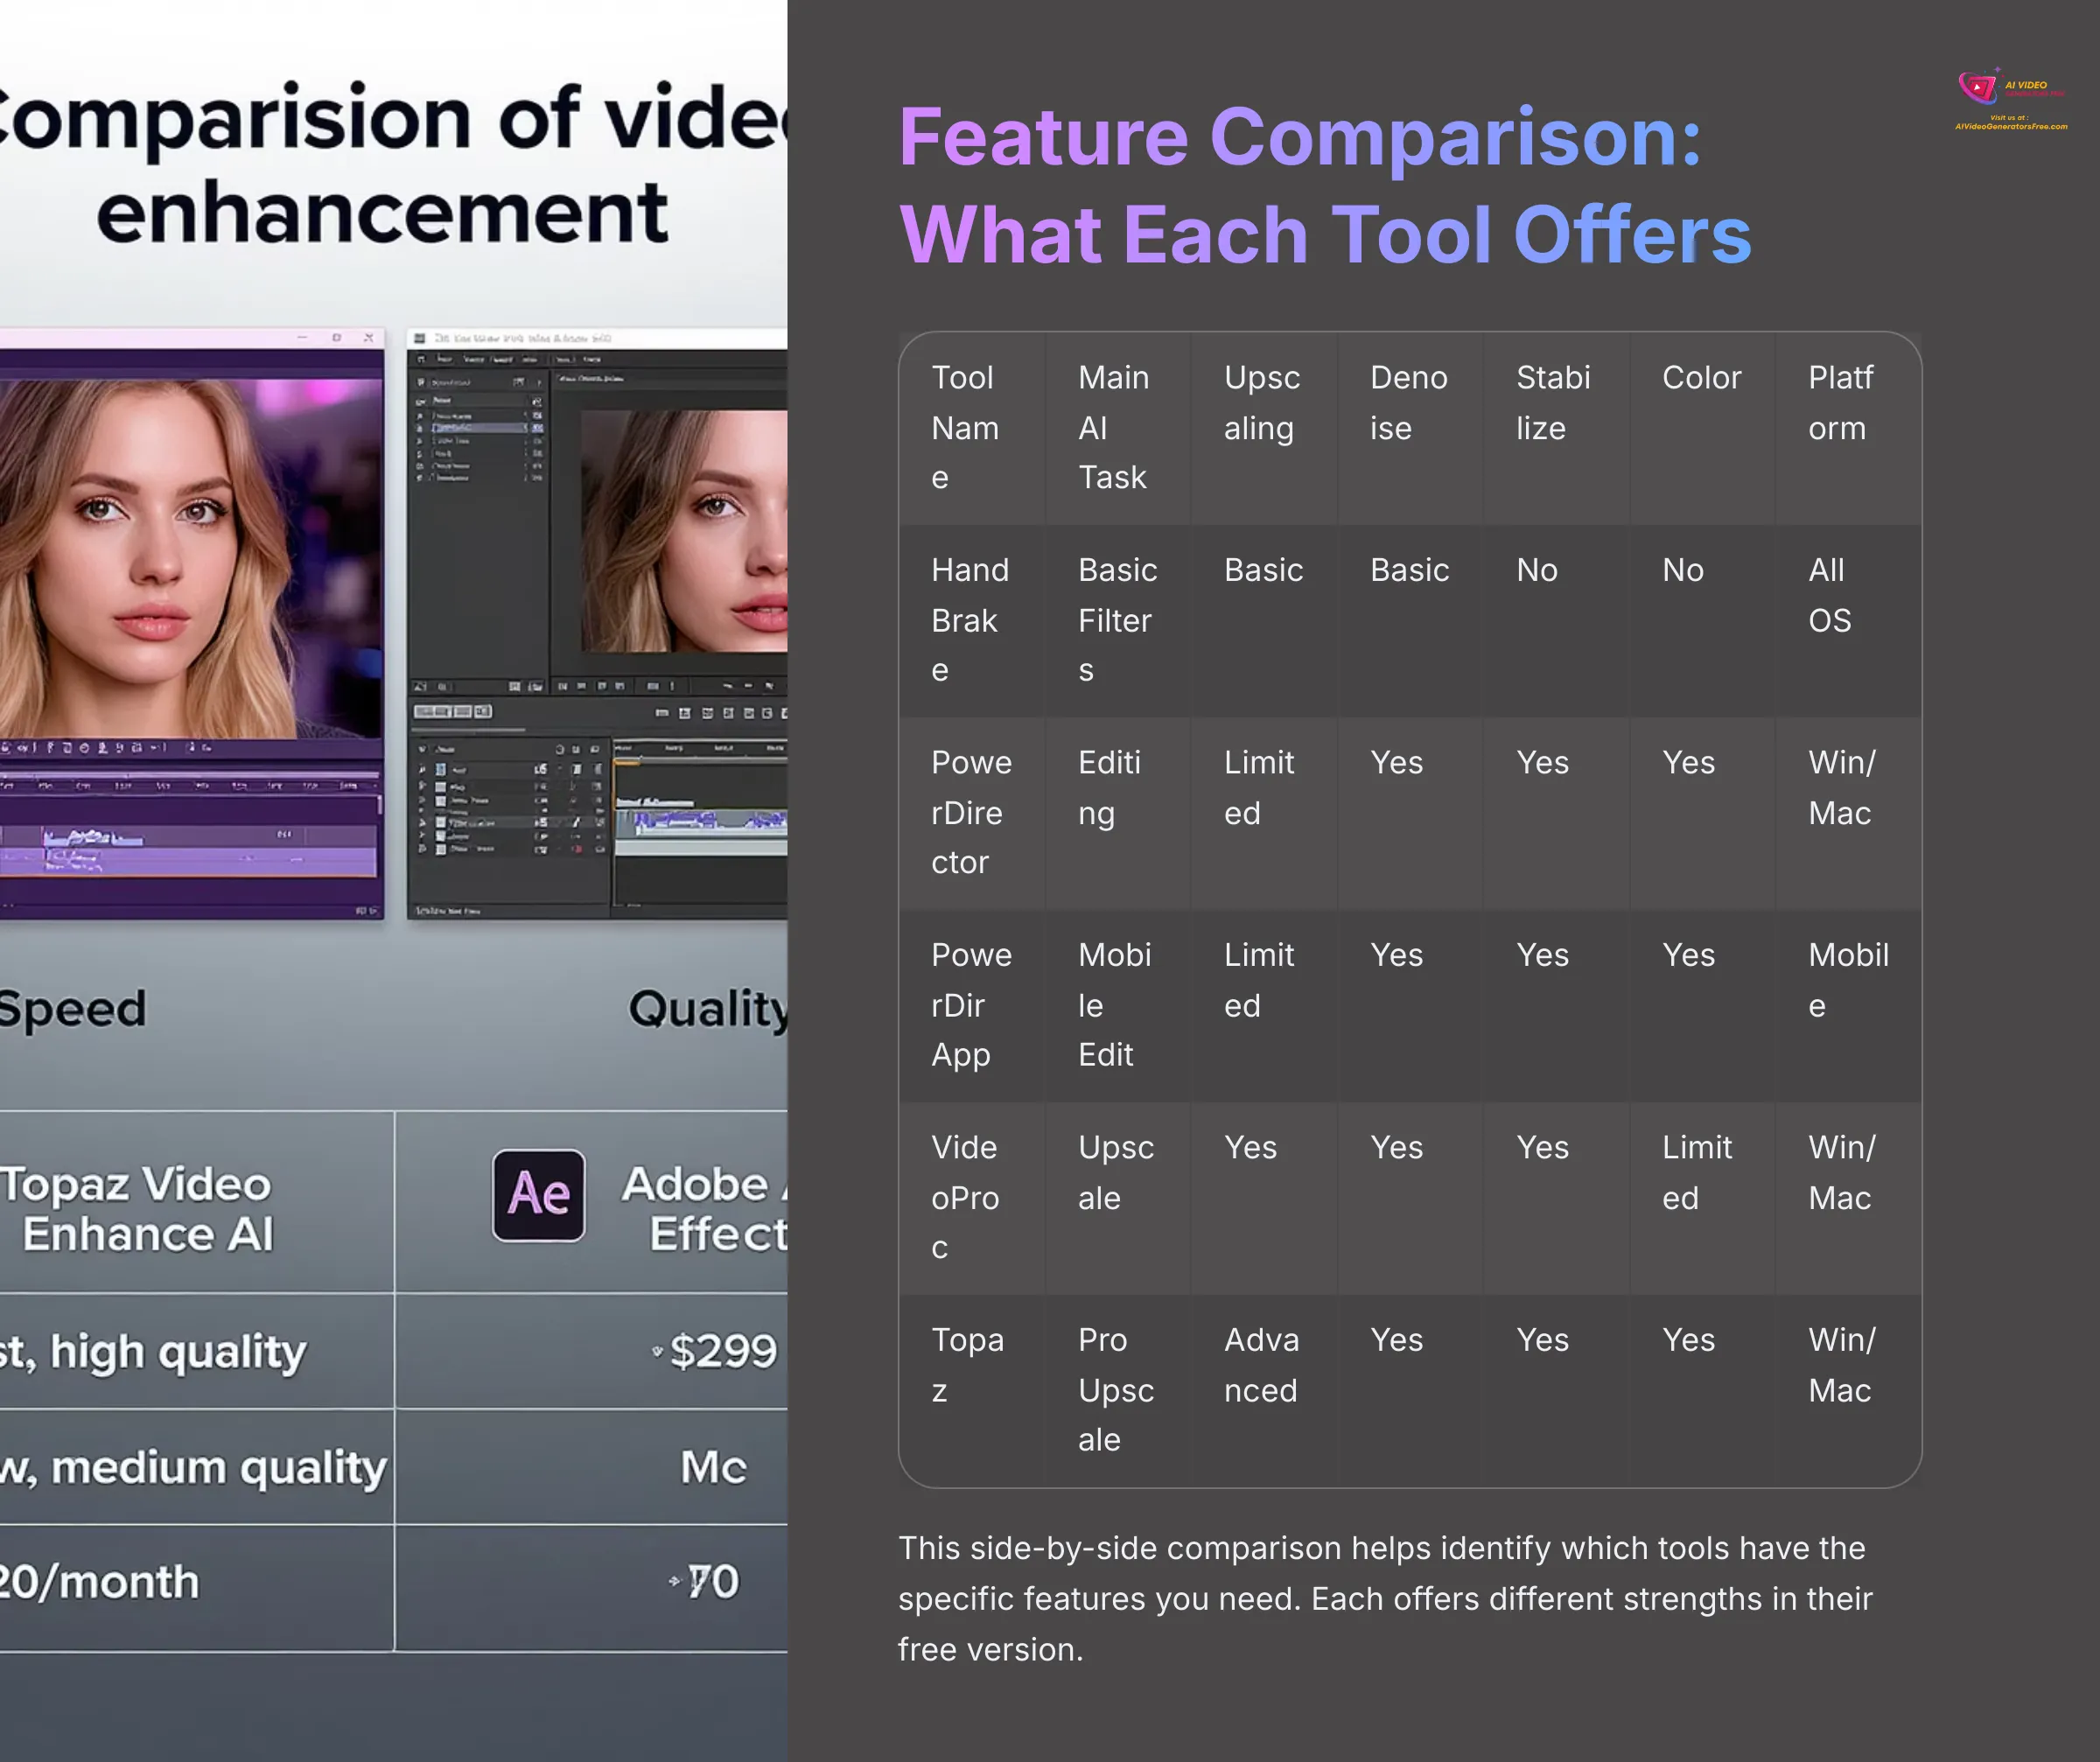Select the 'Editing' main task cell

click(x=1118, y=813)
